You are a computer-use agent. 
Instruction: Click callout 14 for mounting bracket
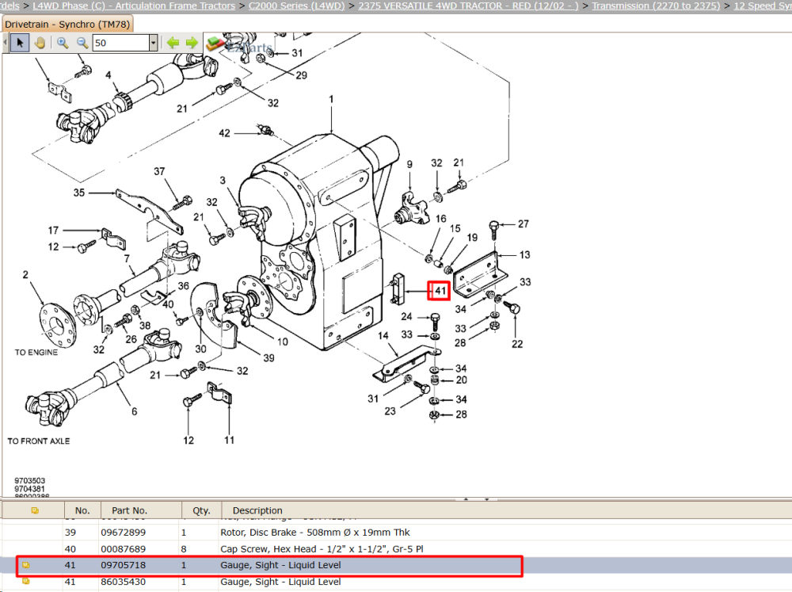(383, 336)
